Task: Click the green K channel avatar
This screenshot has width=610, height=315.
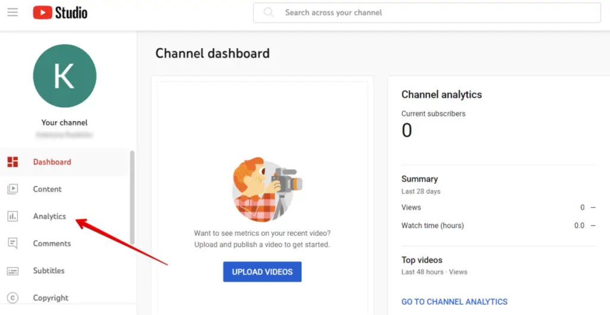Action: coord(64,76)
